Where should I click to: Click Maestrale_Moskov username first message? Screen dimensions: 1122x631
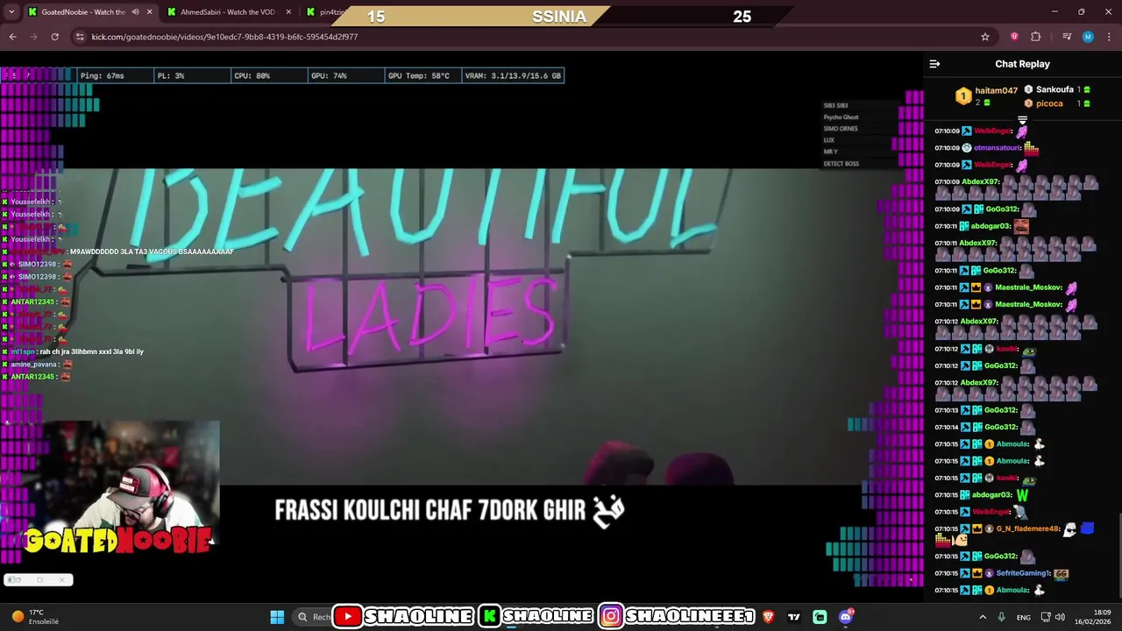tap(1029, 287)
